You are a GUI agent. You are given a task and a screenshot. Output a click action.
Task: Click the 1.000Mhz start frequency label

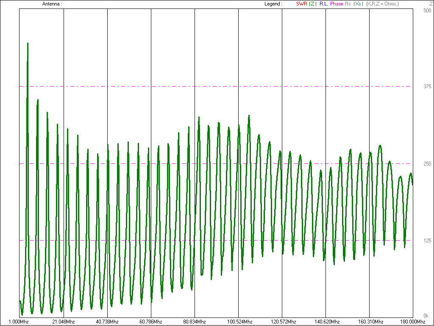pos(19,322)
